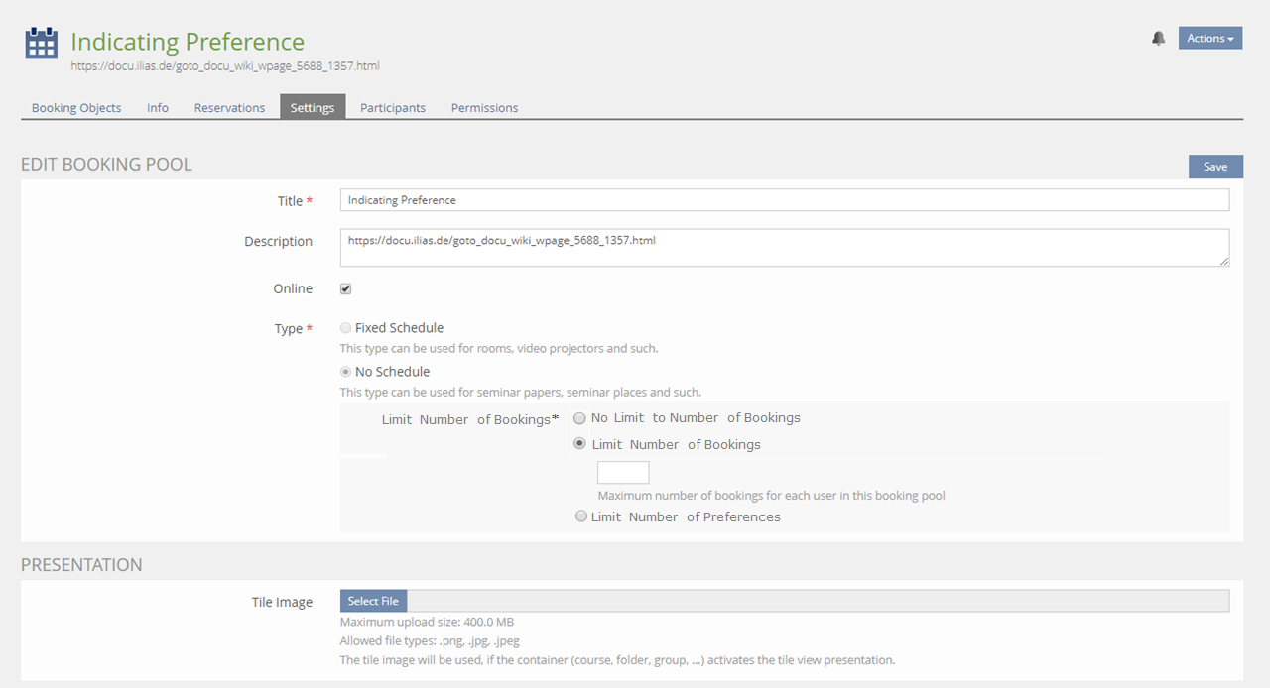Select the Fixed Schedule radio button

click(x=345, y=328)
